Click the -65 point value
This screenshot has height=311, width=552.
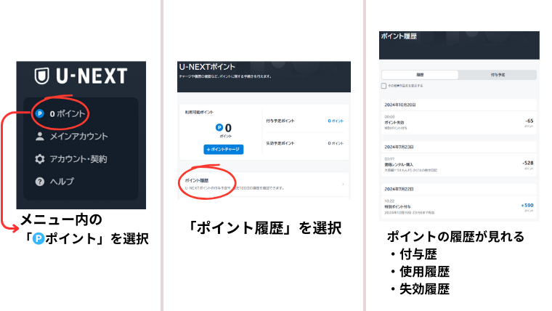[x=529, y=121]
